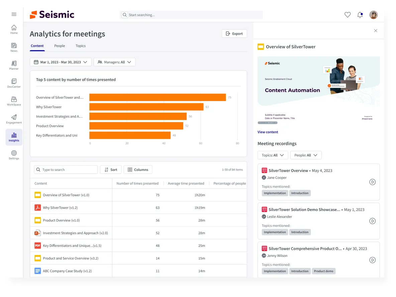Open the user profile avatar
396x297 pixels.
coord(374,15)
